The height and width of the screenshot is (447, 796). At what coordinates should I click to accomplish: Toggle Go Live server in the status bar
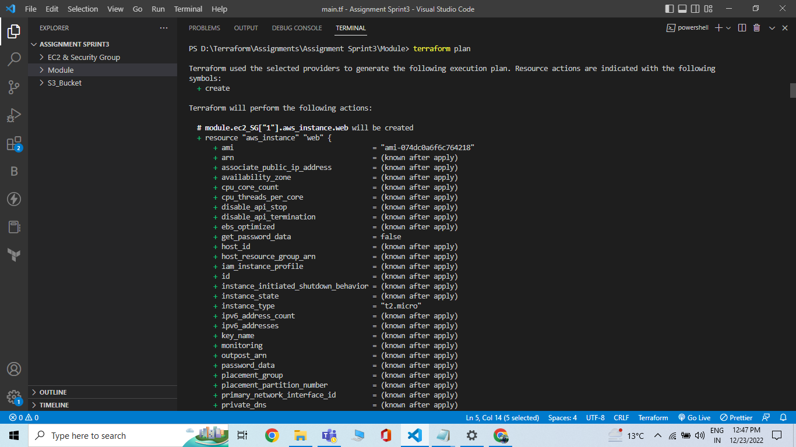(x=694, y=417)
